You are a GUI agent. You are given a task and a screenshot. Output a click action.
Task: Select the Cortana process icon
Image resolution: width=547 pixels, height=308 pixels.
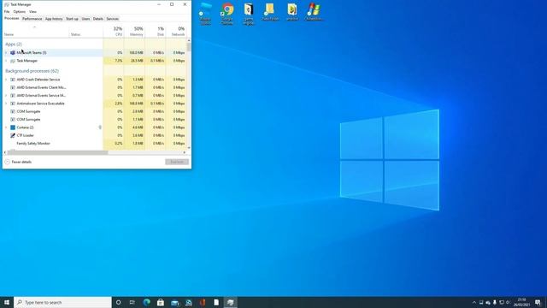(x=13, y=127)
